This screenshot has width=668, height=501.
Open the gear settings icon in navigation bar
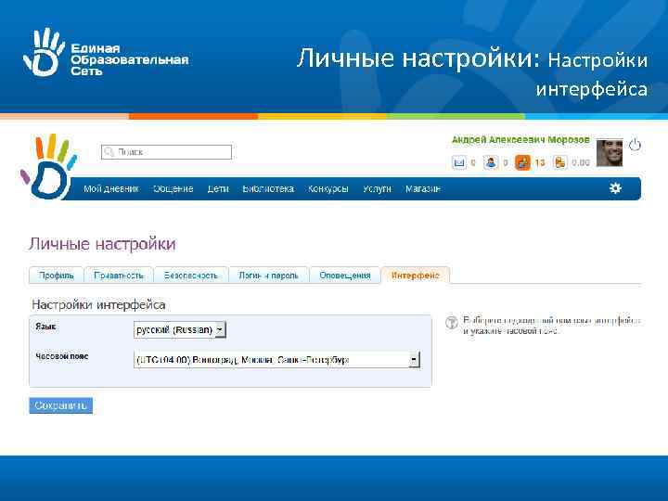(x=615, y=188)
